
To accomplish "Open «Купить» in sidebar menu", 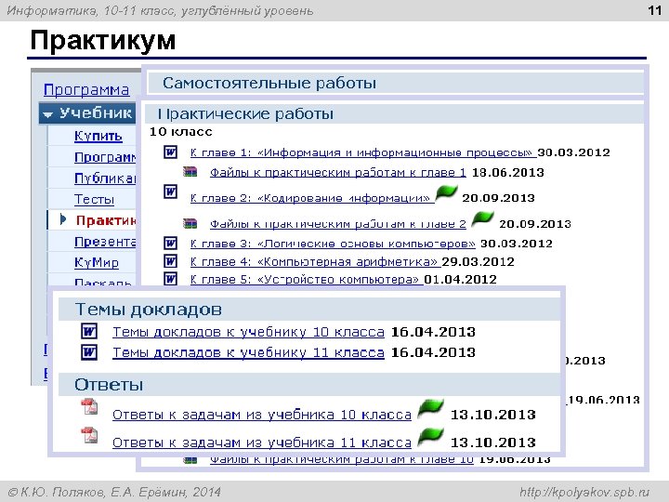I will click(x=98, y=136).
